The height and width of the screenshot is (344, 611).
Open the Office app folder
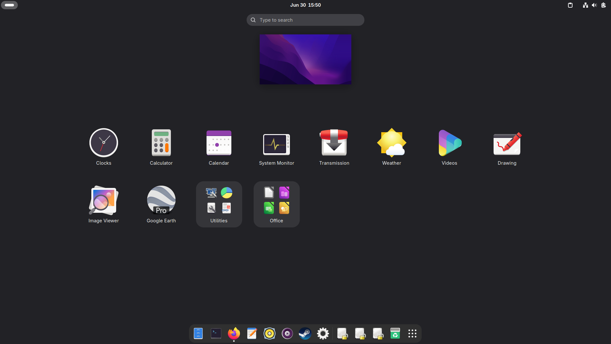277,204
